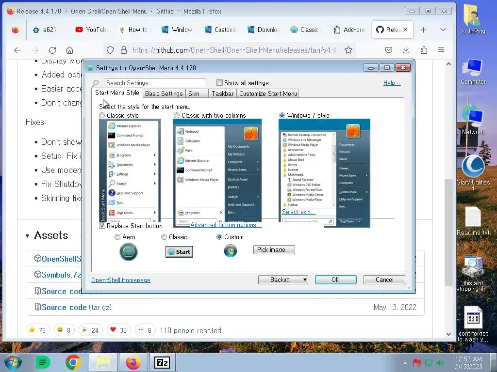497x372 pixels.
Task: Choose Custom start button radio option
Action: (219, 237)
